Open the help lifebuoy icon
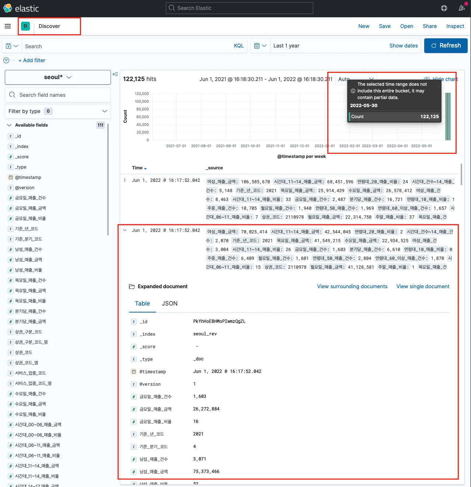 point(444,8)
